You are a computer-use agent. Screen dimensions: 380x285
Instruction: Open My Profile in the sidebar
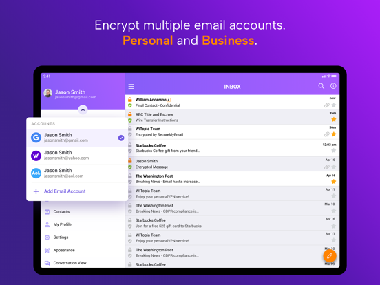[x=62, y=224]
